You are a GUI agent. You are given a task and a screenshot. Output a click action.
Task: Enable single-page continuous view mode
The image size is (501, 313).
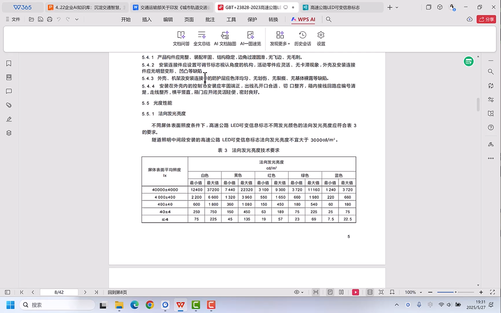pyautogui.click(x=330, y=292)
